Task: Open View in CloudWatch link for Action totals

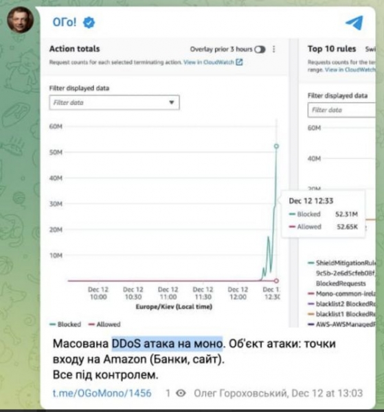Action: tap(209, 62)
